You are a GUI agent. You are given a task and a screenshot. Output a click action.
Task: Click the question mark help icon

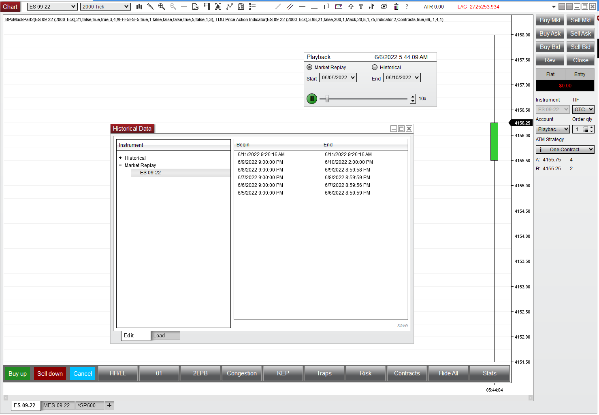407,6
